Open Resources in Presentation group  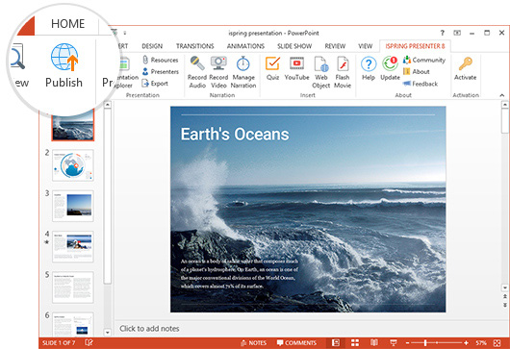[161, 61]
